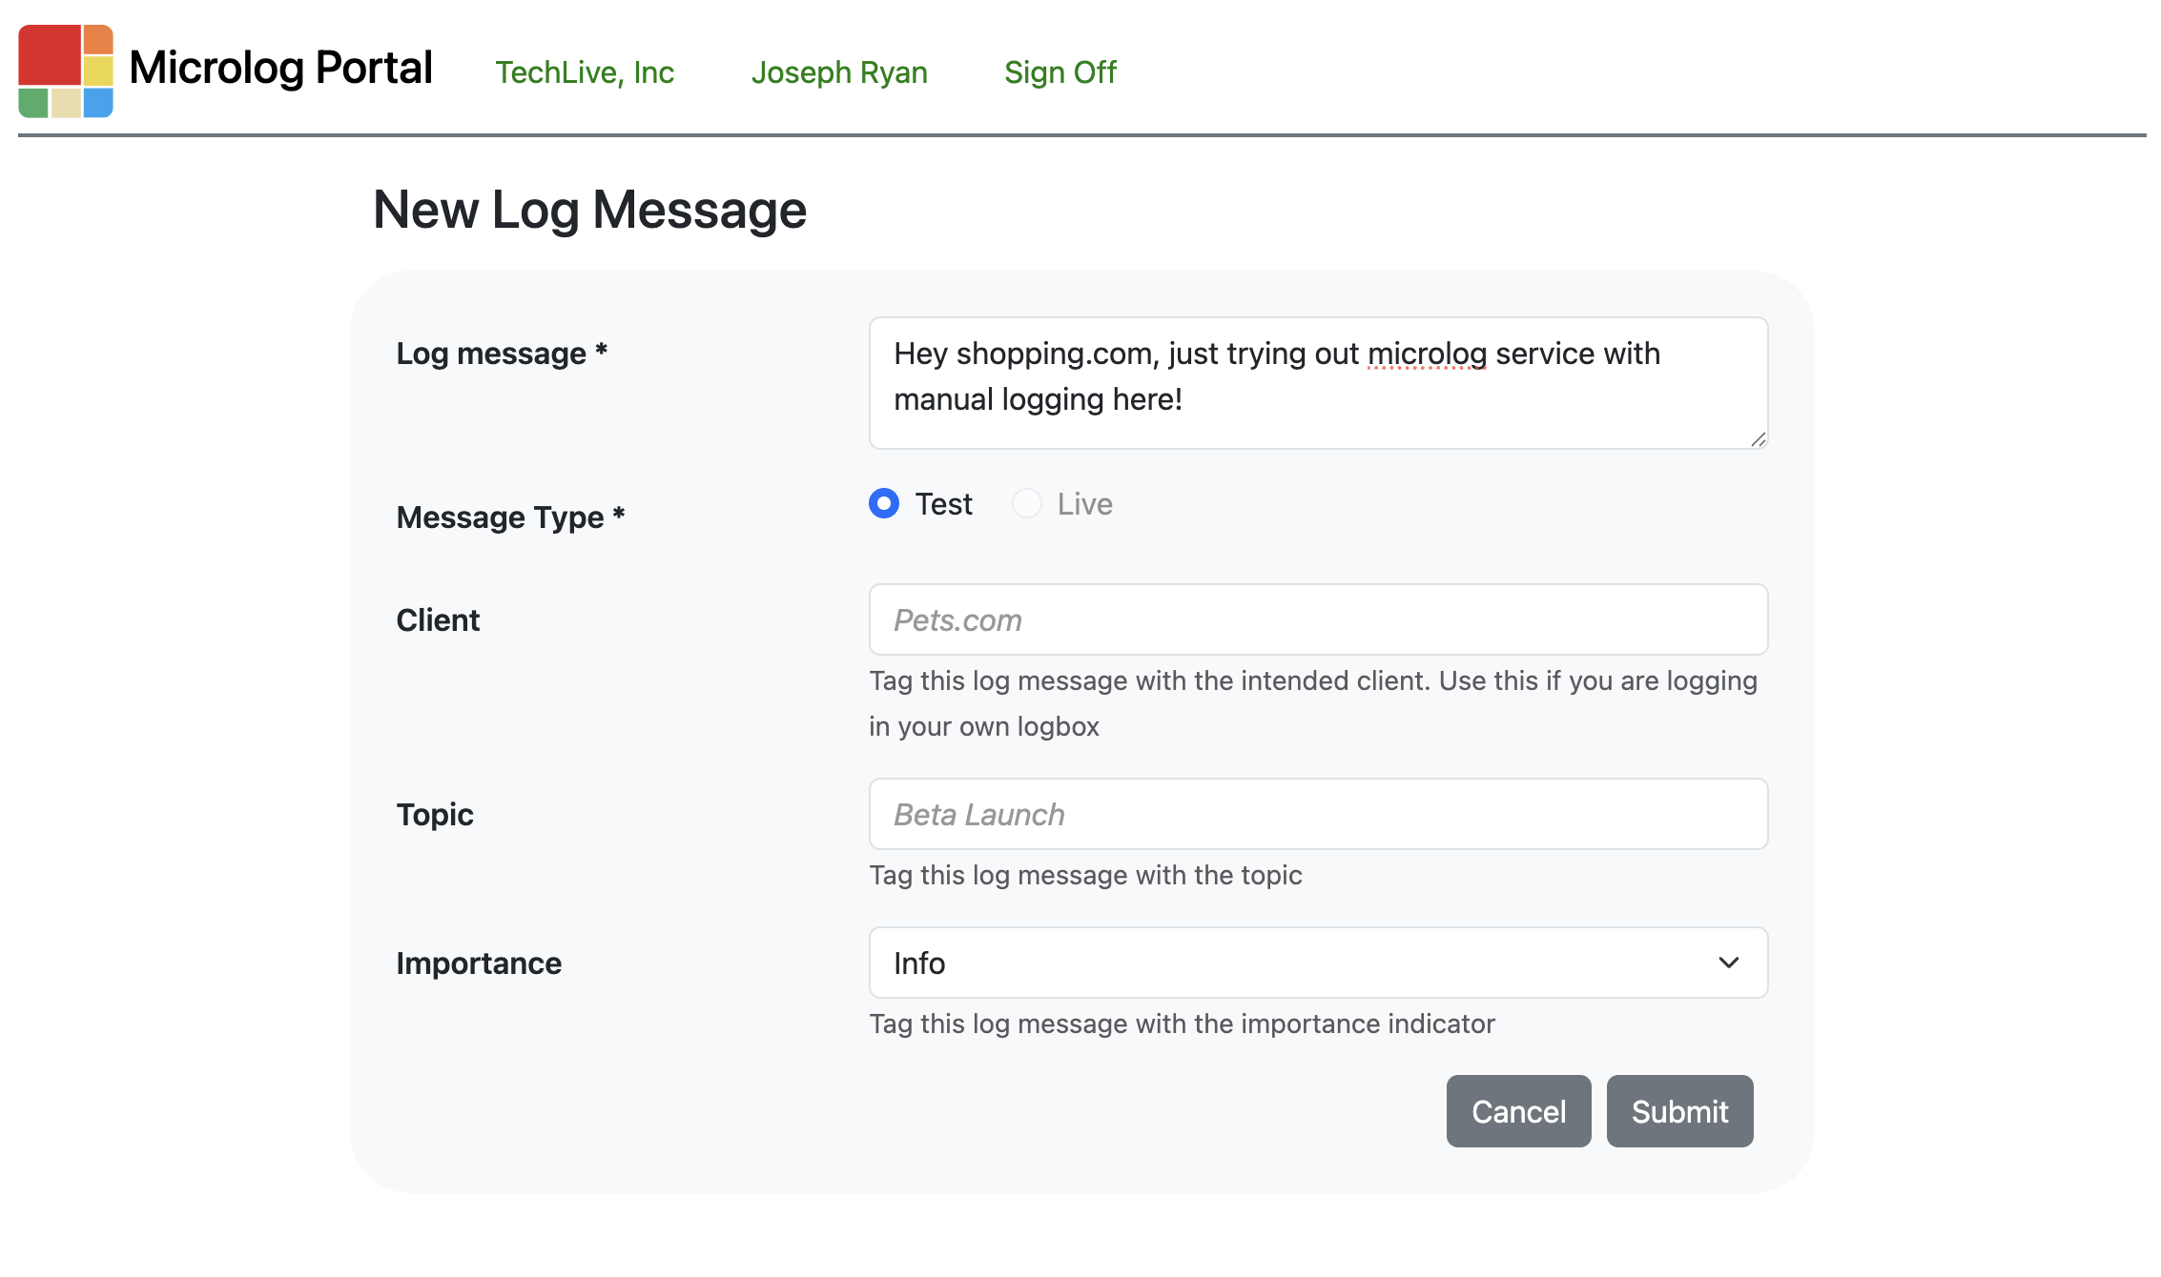Focus the Client field with Pets.com placeholder
The image size is (2161, 1277).
(1318, 619)
